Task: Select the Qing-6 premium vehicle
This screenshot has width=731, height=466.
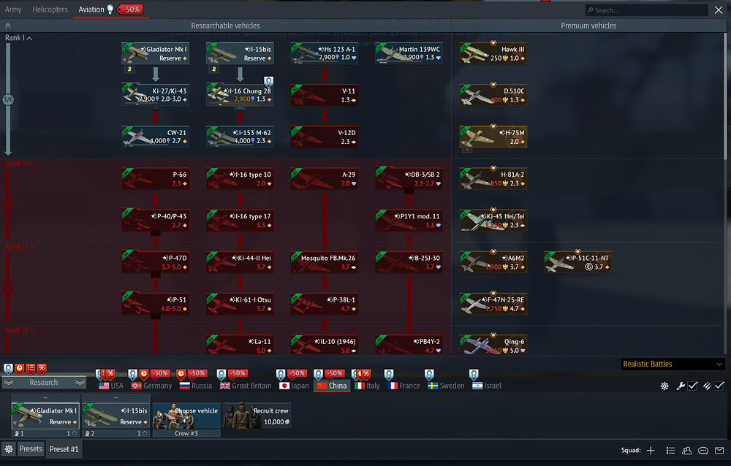Action: pos(493,345)
